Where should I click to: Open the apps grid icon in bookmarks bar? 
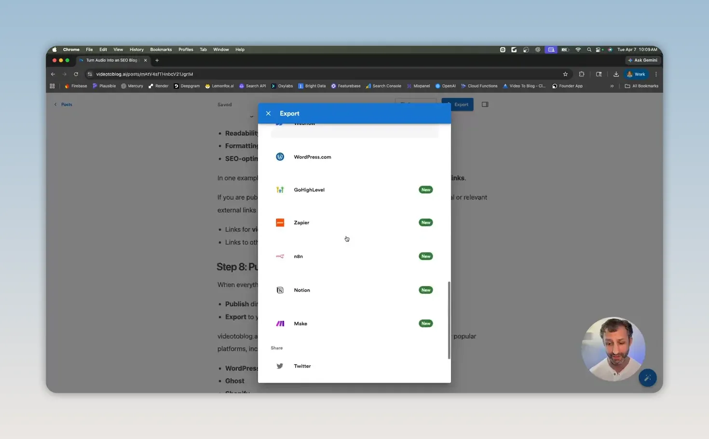tap(52, 86)
